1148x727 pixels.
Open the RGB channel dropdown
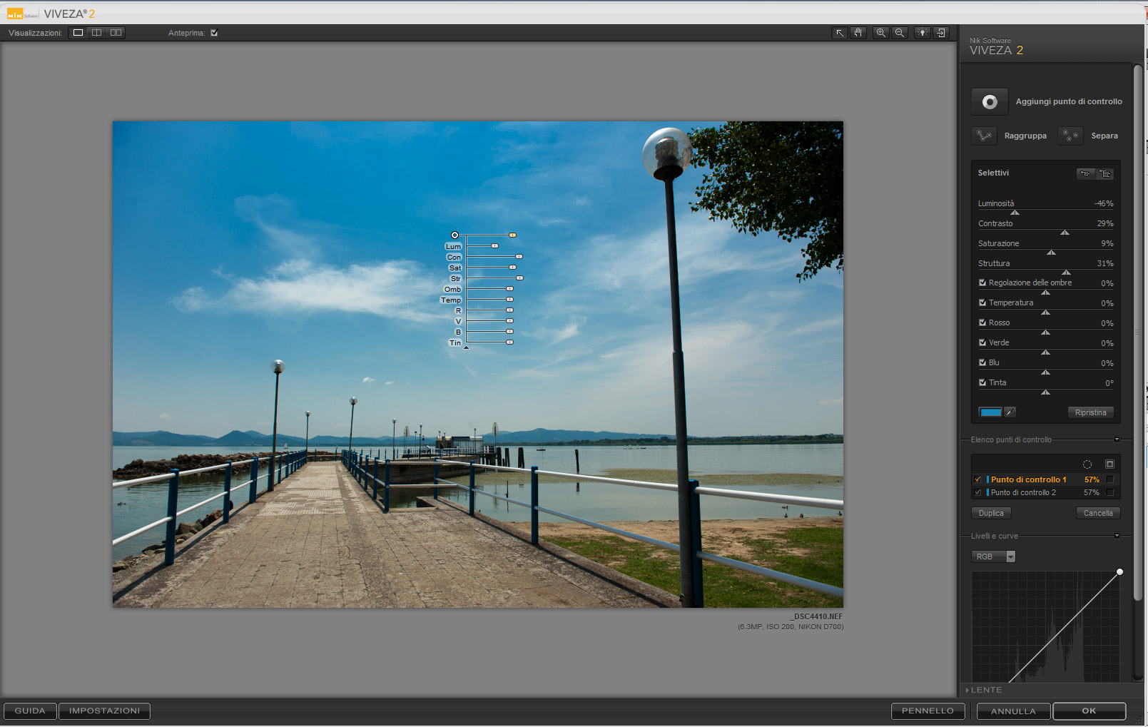click(993, 556)
